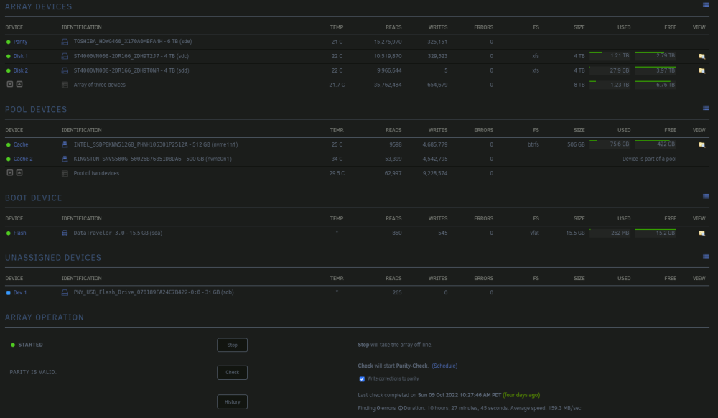This screenshot has width=718, height=418.
Task: Stop the array
Action: [232, 345]
